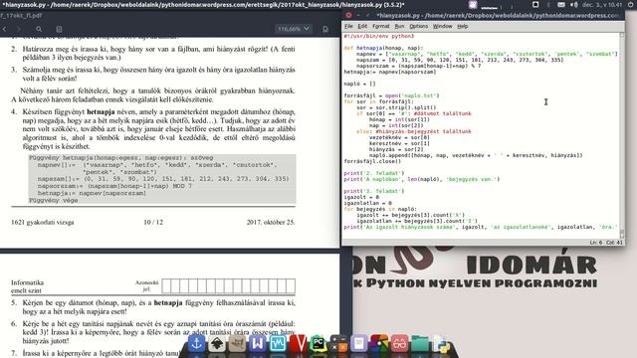Open the Format menu in IDLE

tap(380, 27)
